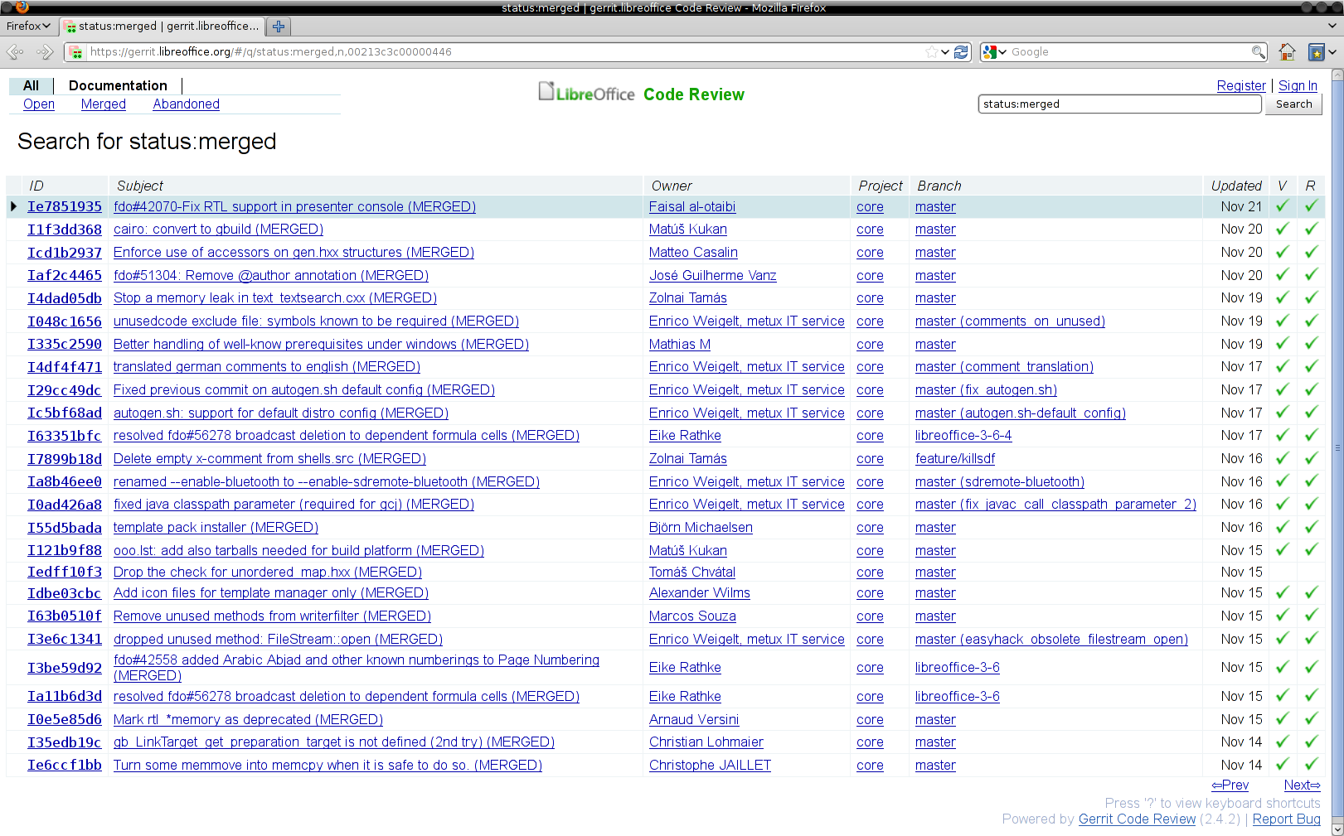The height and width of the screenshot is (836, 1344).
Task: Open owner Faisal al-otaibi
Action: 692,206
